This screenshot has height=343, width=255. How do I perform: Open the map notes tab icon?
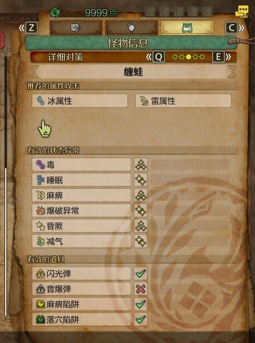coord(76,28)
